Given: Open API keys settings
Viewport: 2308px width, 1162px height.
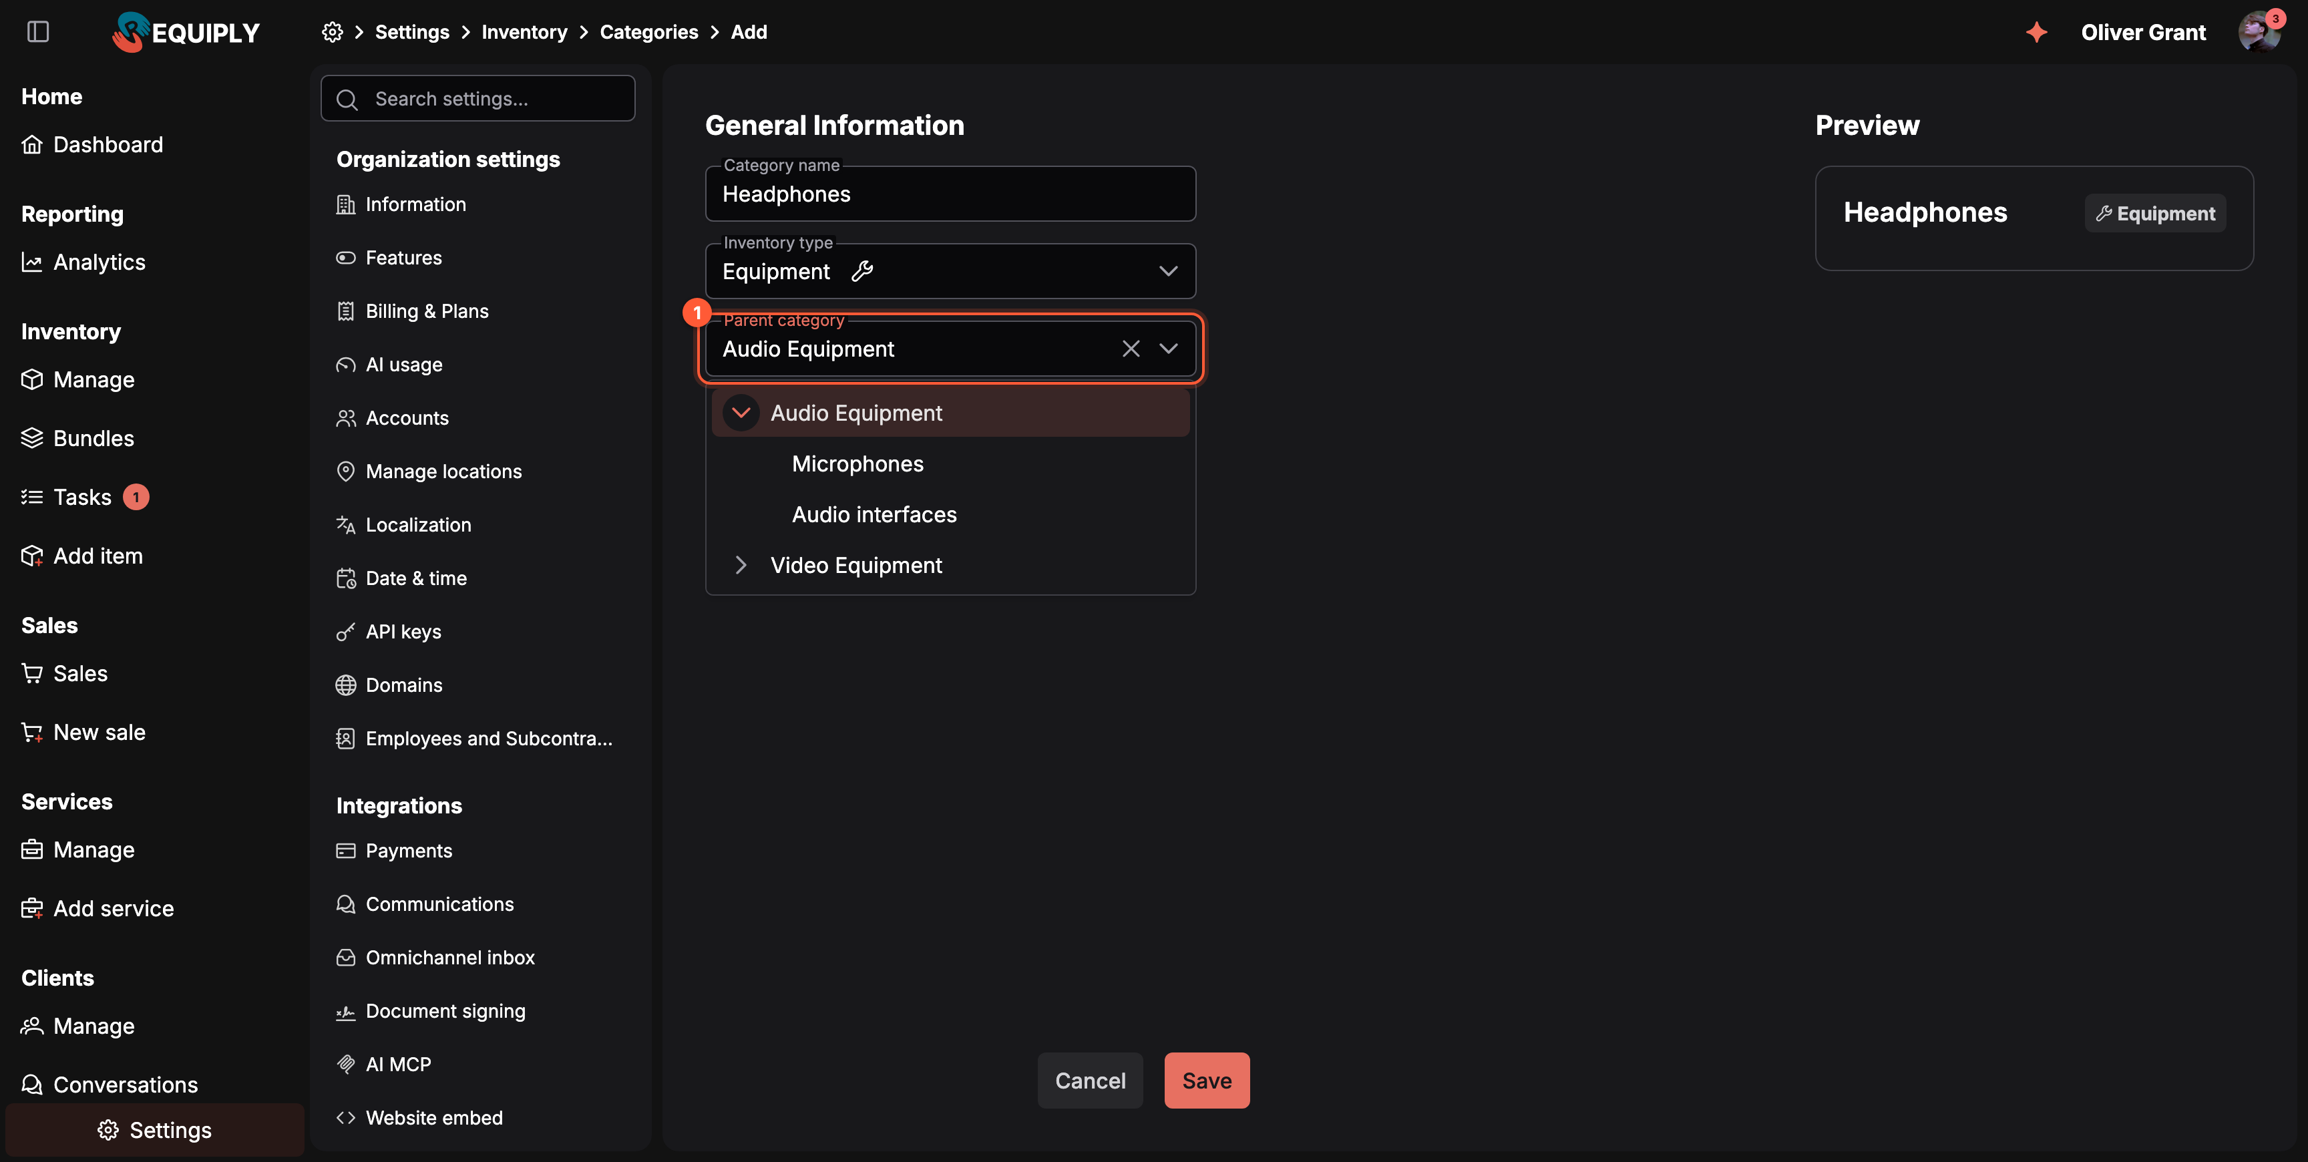Looking at the screenshot, I should click(x=389, y=632).
